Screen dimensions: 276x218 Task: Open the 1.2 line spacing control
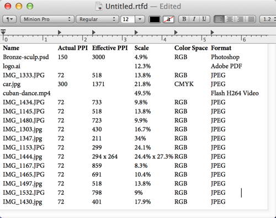pos(268,19)
